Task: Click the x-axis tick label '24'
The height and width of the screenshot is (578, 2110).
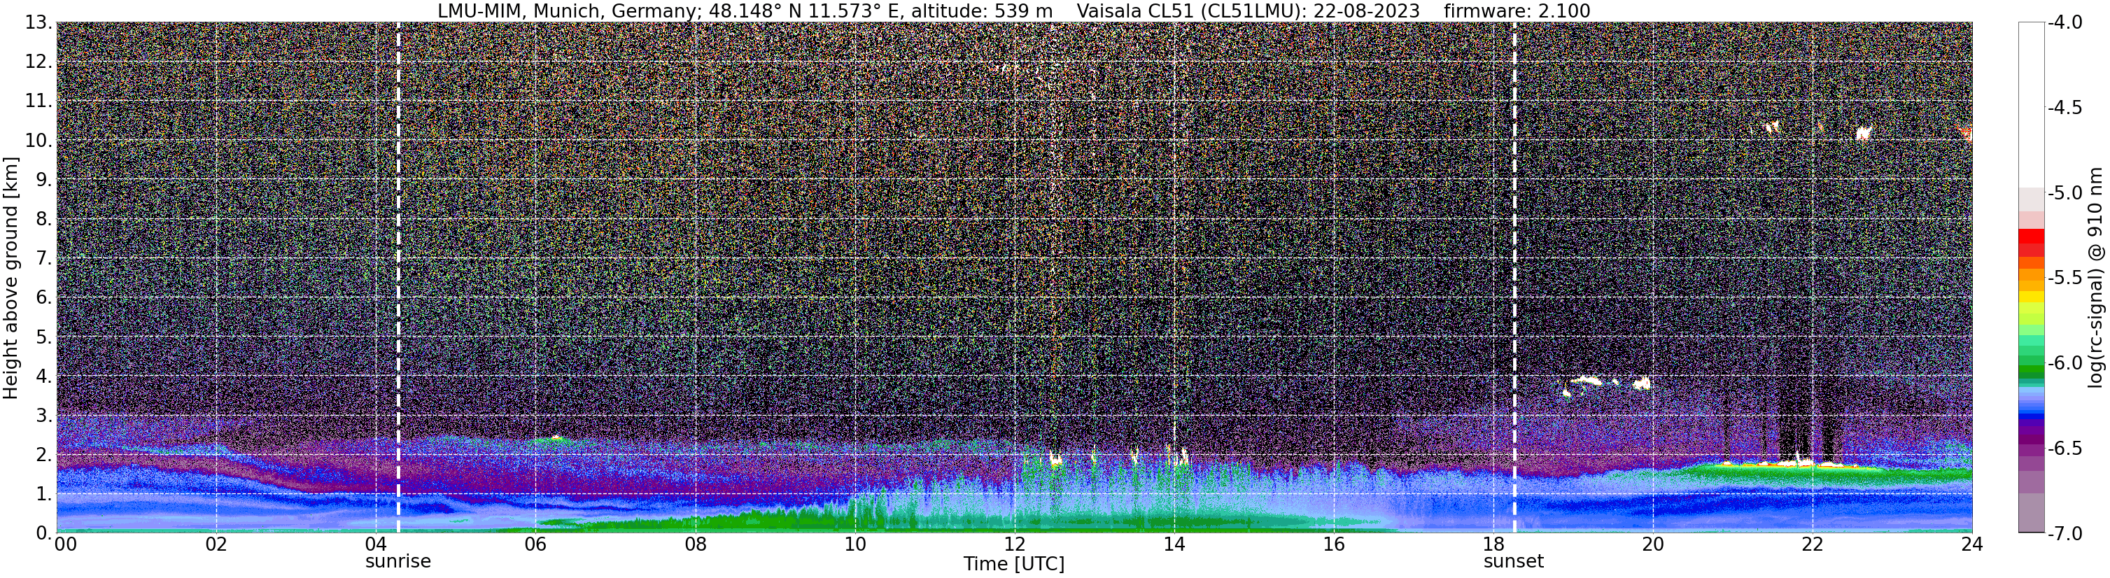Action: 1971,544
